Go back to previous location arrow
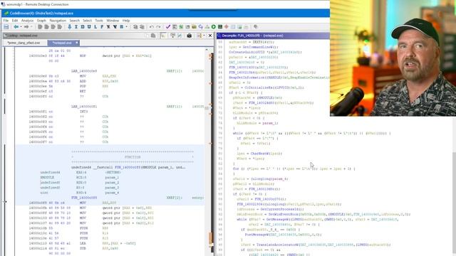 point(16,27)
